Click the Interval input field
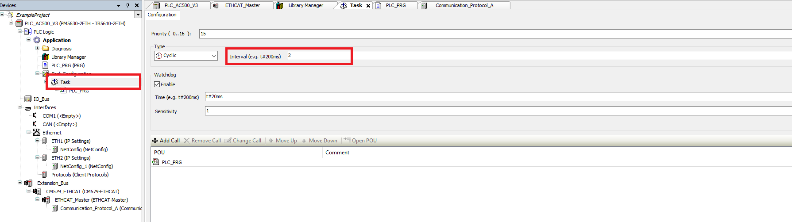792x222 pixels. click(319, 56)
